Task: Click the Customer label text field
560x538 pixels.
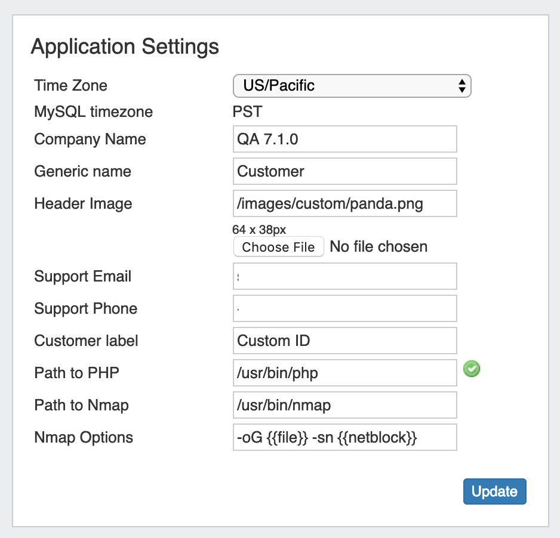Action: [x=344, y=341]
